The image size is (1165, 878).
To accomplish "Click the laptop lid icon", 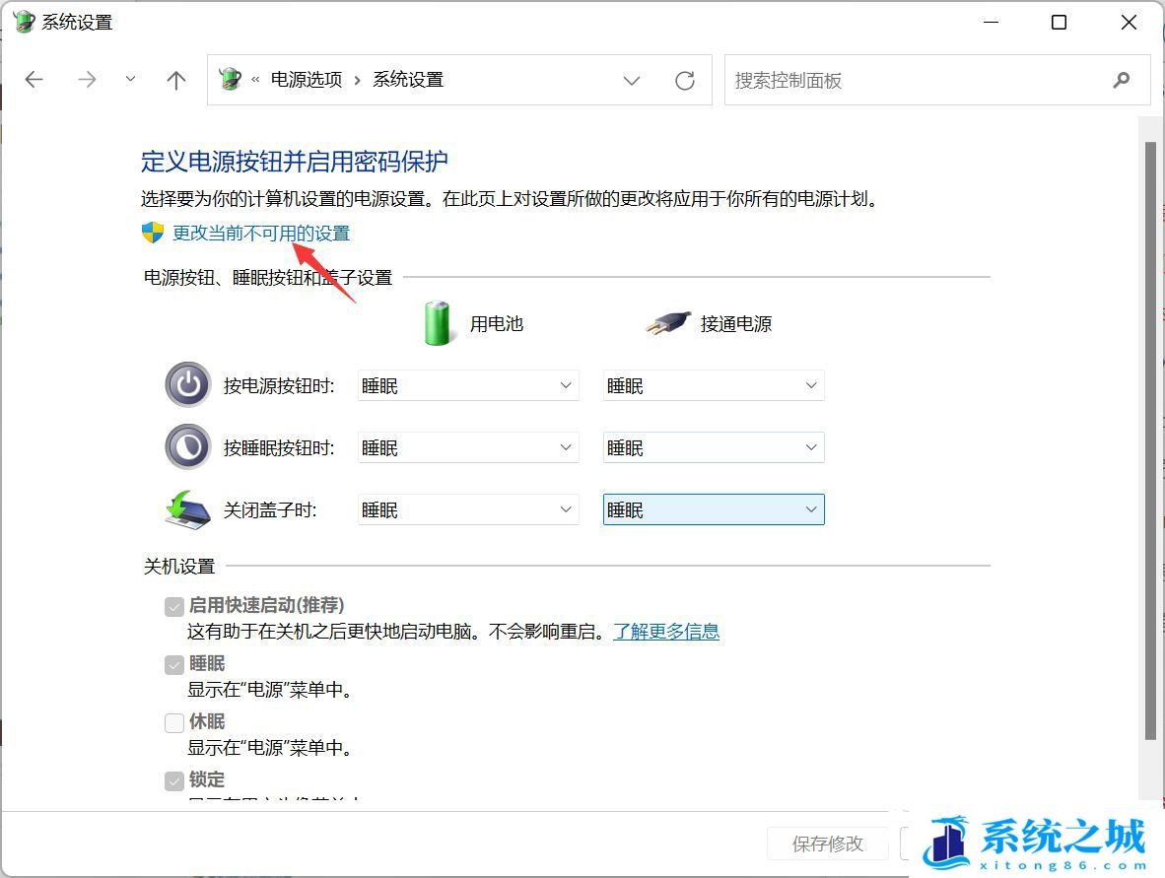I will 187,508.
